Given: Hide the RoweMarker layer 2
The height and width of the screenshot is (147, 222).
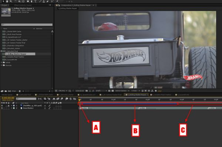Looking at the screenshot, I should pyautogui.click(x=2, y=108).
